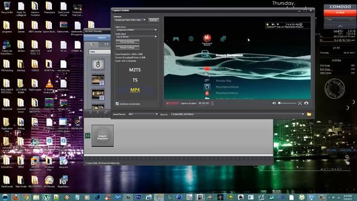Switch capture preview to full screen

coord(300,103)
